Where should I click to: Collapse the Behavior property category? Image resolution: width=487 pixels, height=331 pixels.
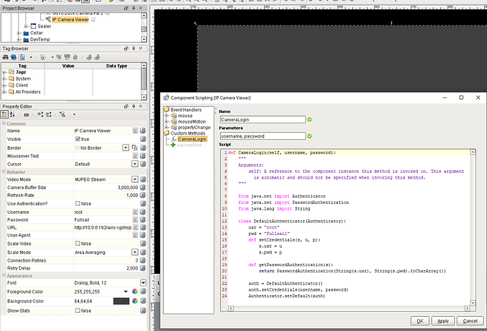click(4, 171)
